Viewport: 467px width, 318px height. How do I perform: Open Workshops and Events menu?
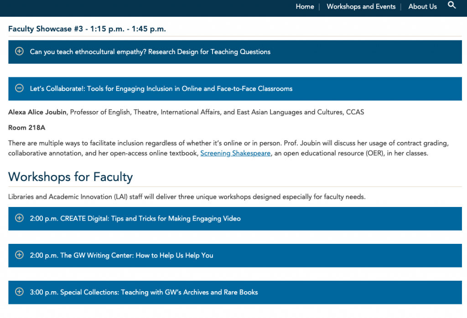361,6
